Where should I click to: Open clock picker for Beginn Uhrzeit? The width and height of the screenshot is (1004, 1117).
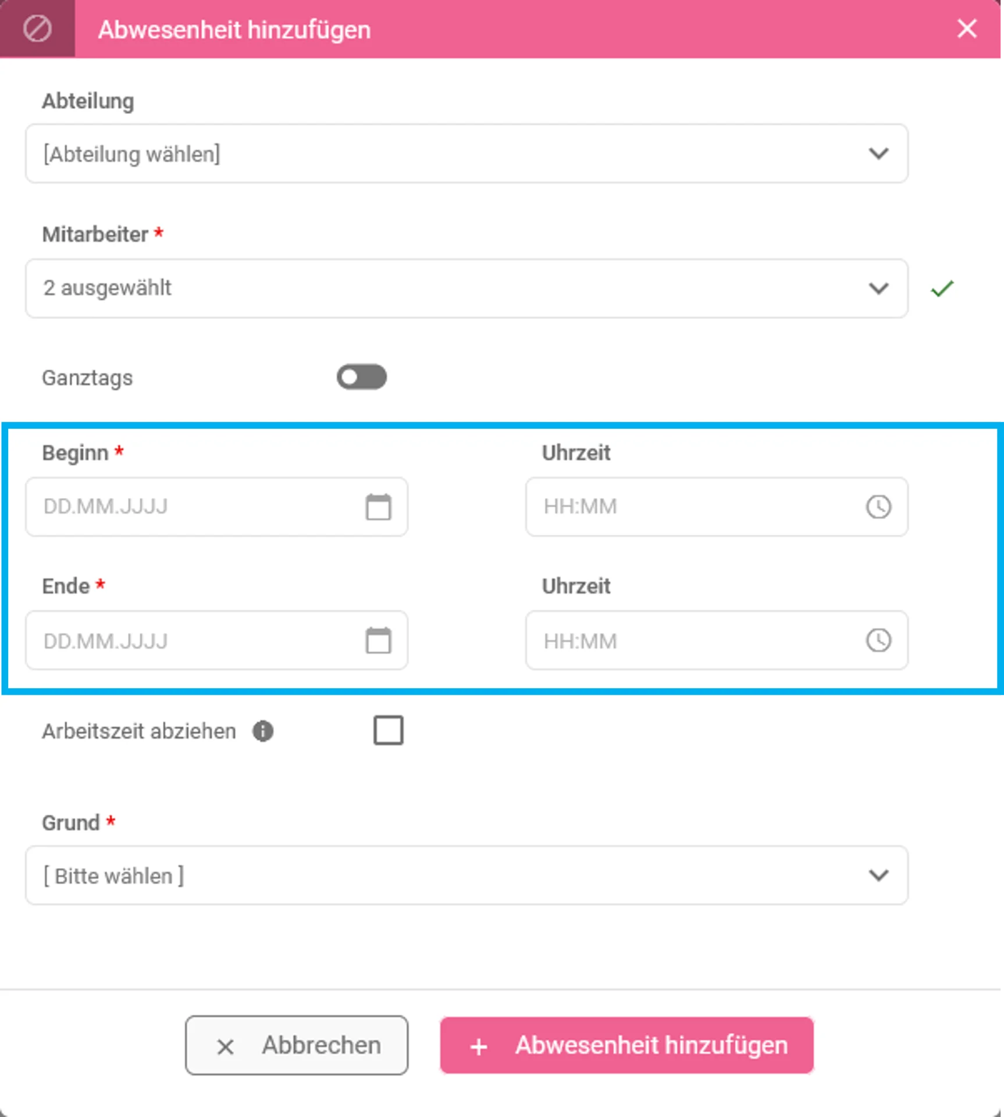[878, 507]
